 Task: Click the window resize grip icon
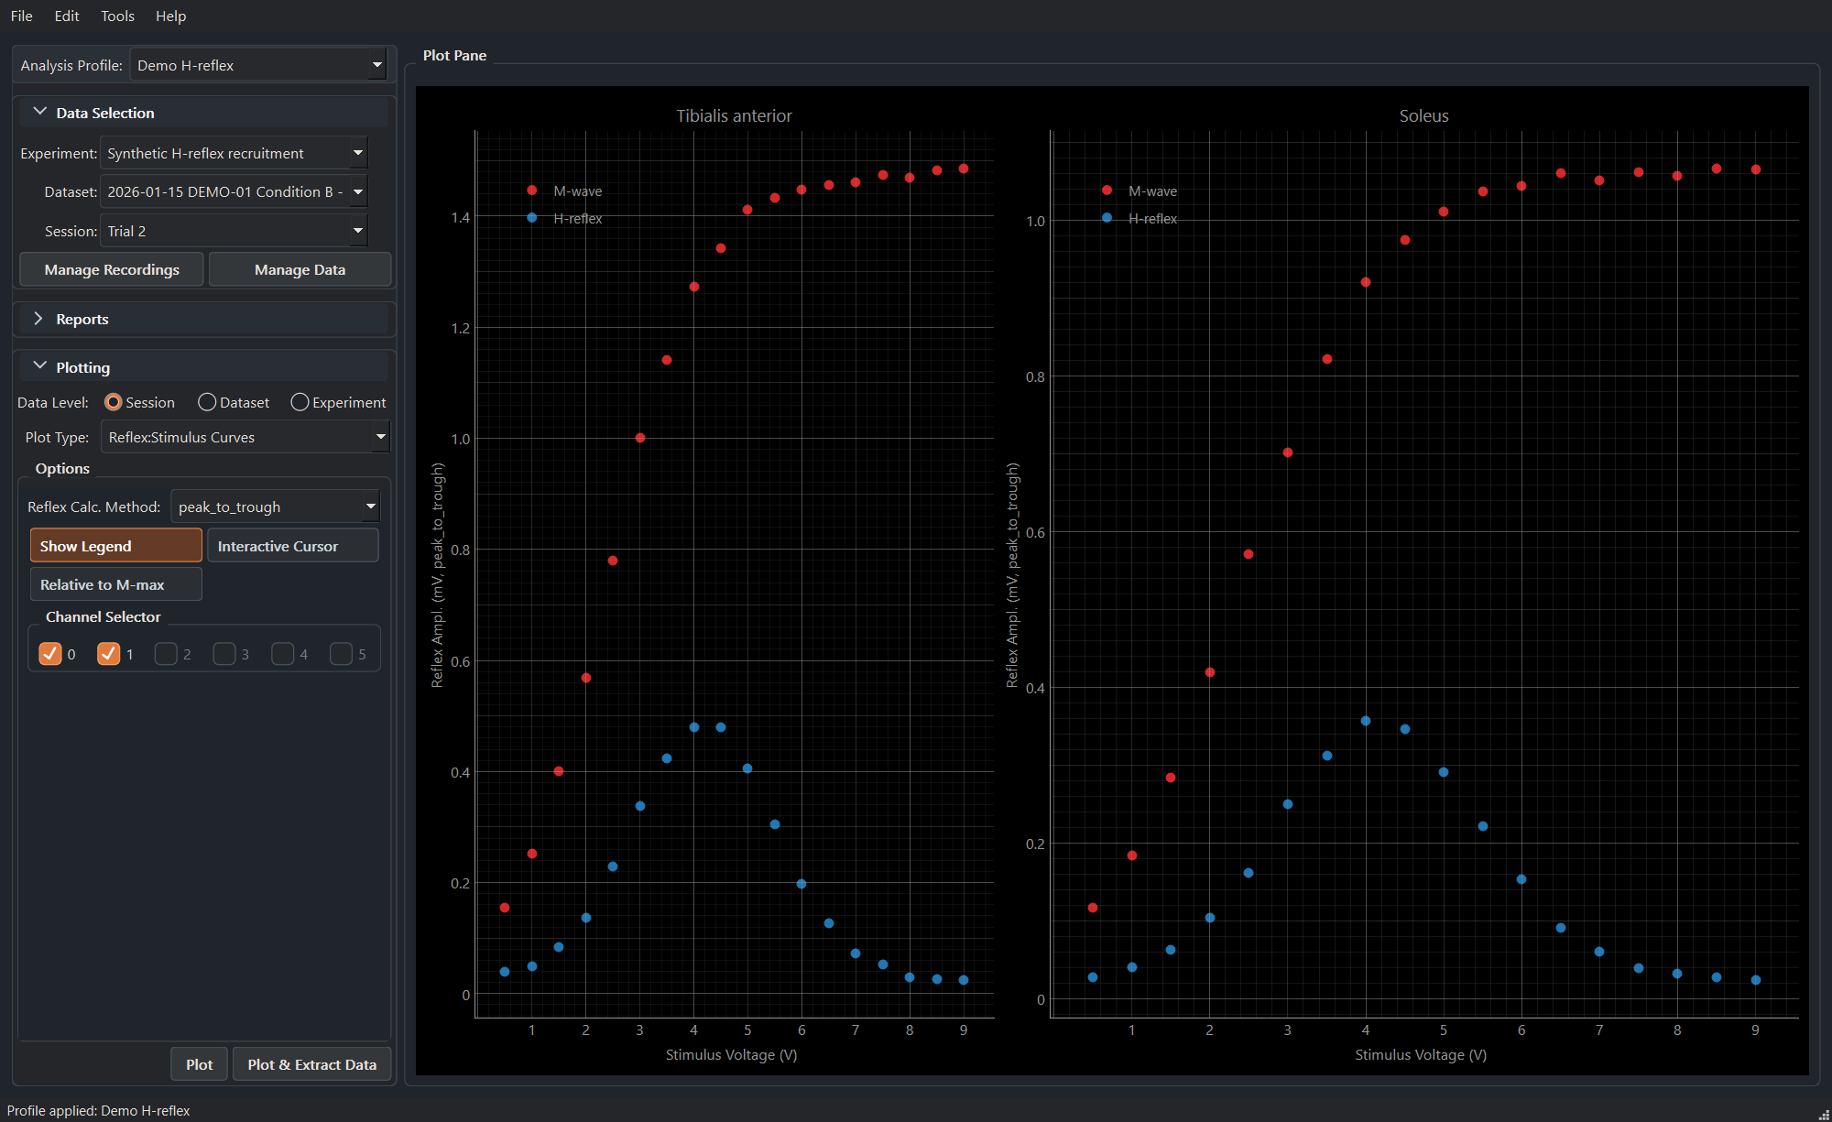pos(1823,1114)
